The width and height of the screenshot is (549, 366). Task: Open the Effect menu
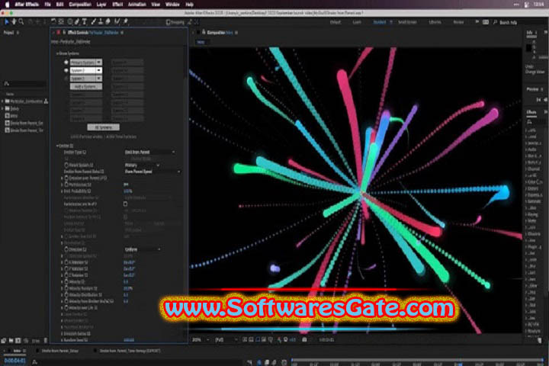pos(117,5)
